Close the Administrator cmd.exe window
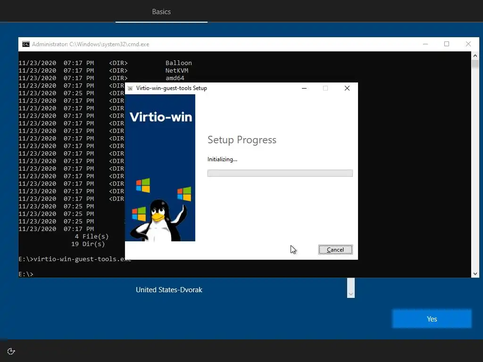 pos(468,44)
